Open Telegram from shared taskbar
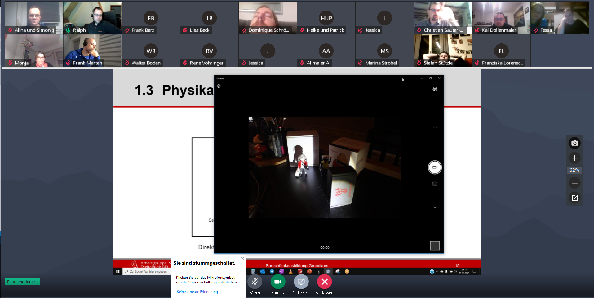The image size is (594, 298). (272, 272)
